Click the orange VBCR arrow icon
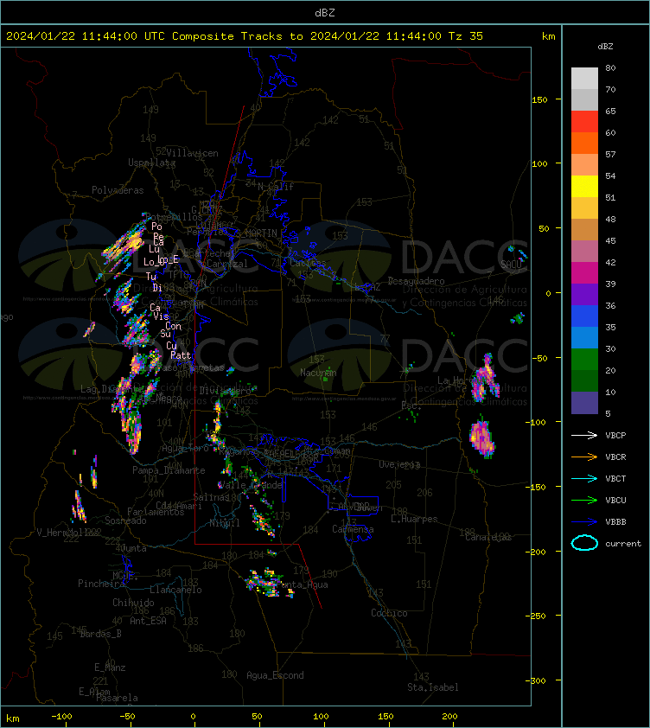 (x=584, y=457)
